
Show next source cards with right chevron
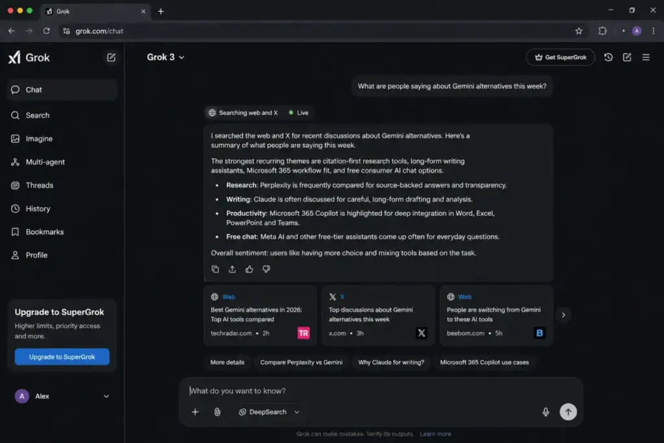pos(563,315)
